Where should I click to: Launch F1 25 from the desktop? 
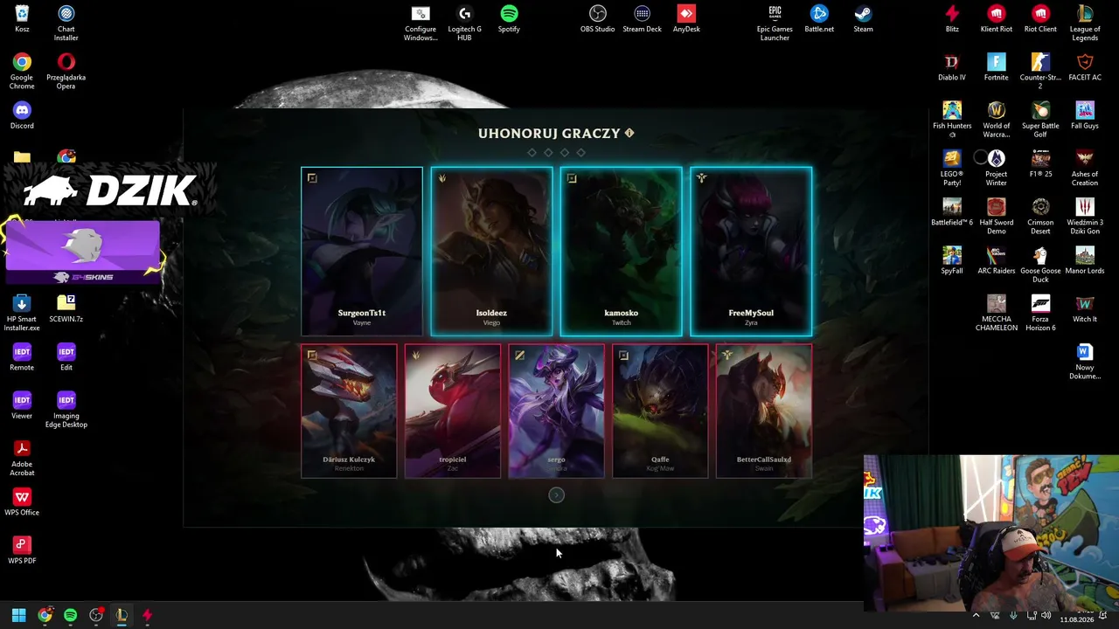tap(1040, 163)
